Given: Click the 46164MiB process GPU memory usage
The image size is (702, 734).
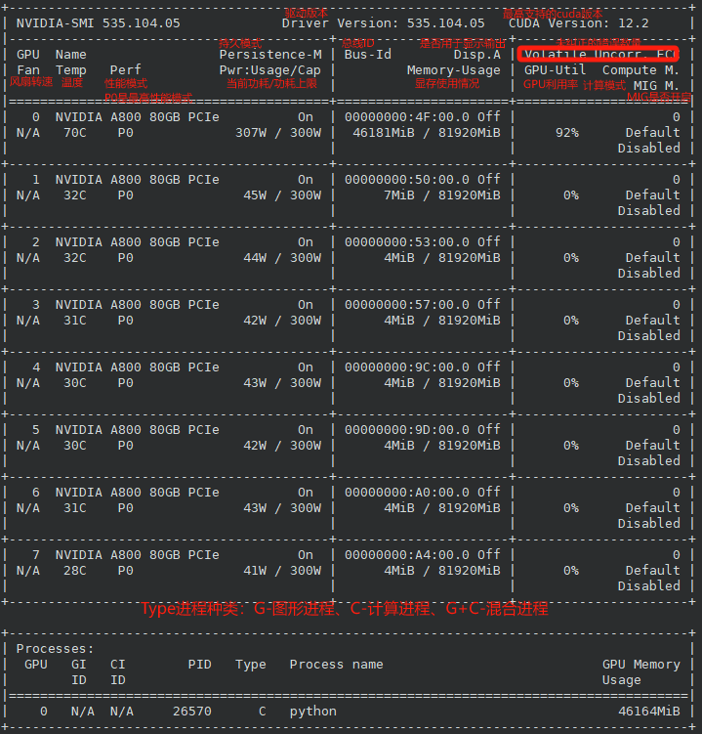Looking at the screenshot, I should pyautogui.click(x=648, y=712).
